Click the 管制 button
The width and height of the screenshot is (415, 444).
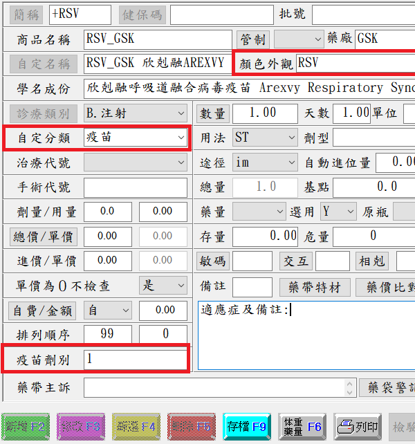pyautogui.click(x=252, y=39)
